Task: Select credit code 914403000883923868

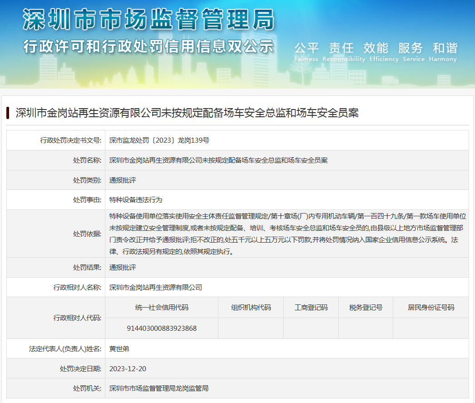Action: coord(162,328)
